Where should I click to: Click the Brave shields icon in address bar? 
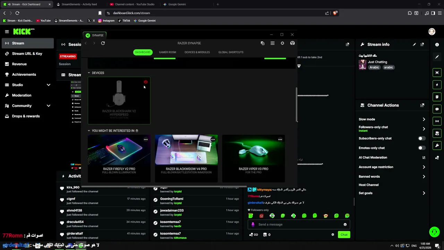335,13
